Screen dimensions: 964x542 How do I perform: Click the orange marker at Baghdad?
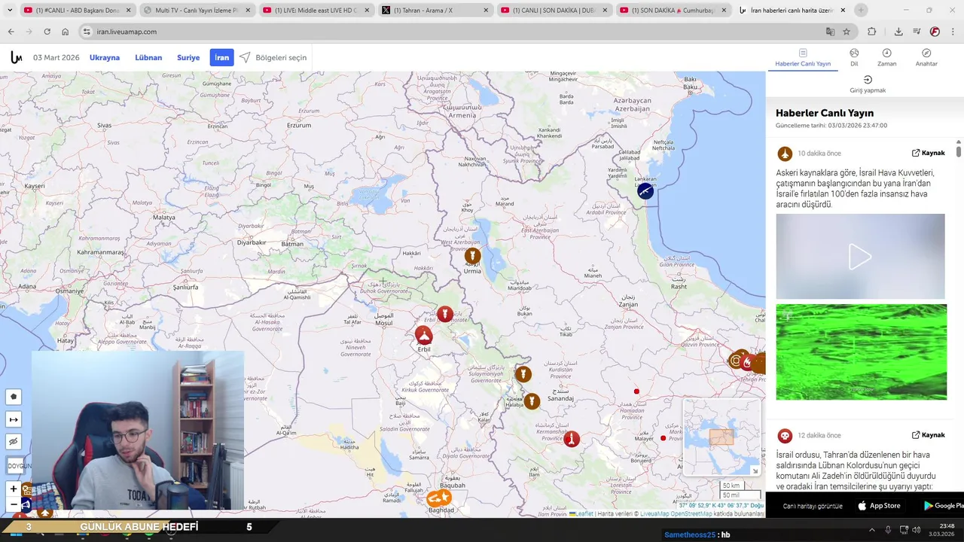(439, 498)
